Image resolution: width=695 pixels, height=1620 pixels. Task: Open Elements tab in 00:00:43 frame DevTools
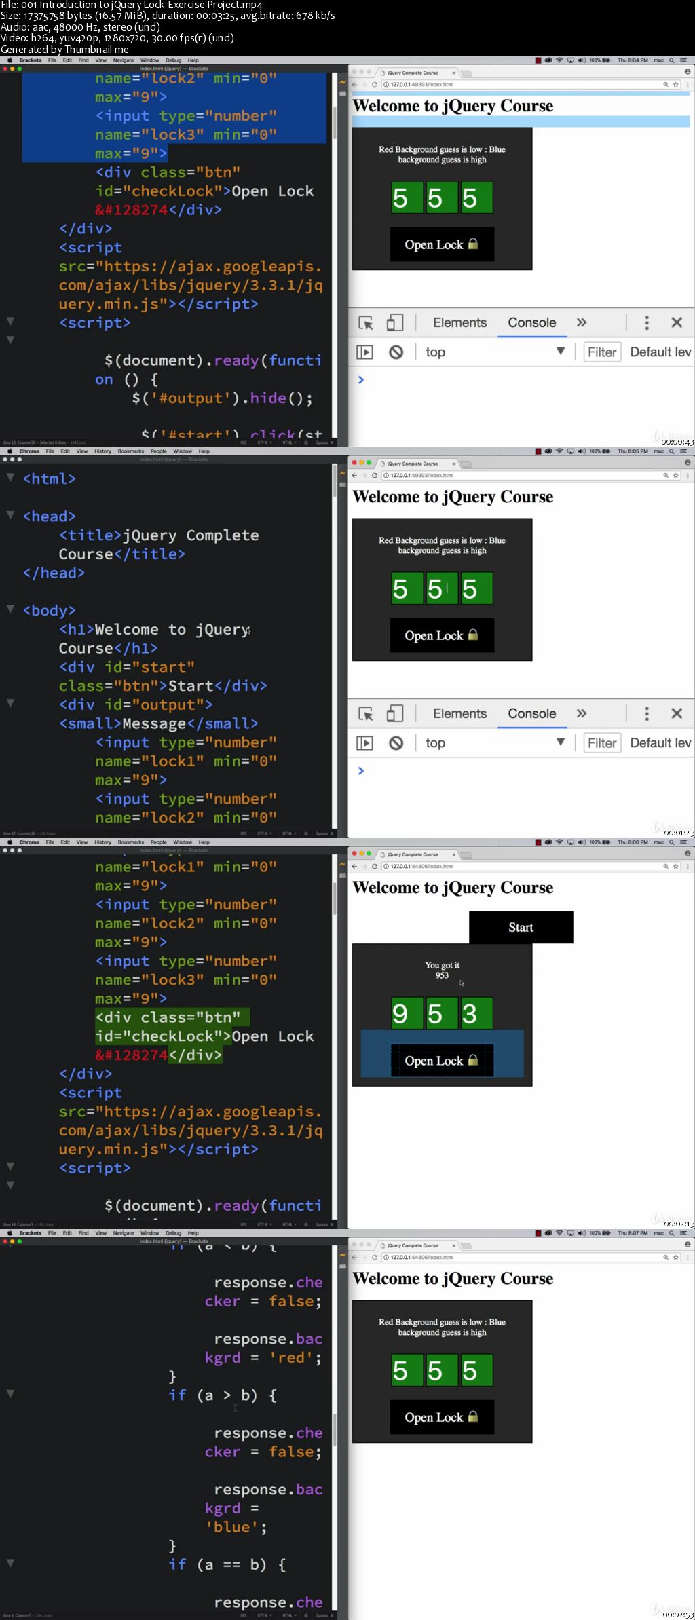(459, 323)
